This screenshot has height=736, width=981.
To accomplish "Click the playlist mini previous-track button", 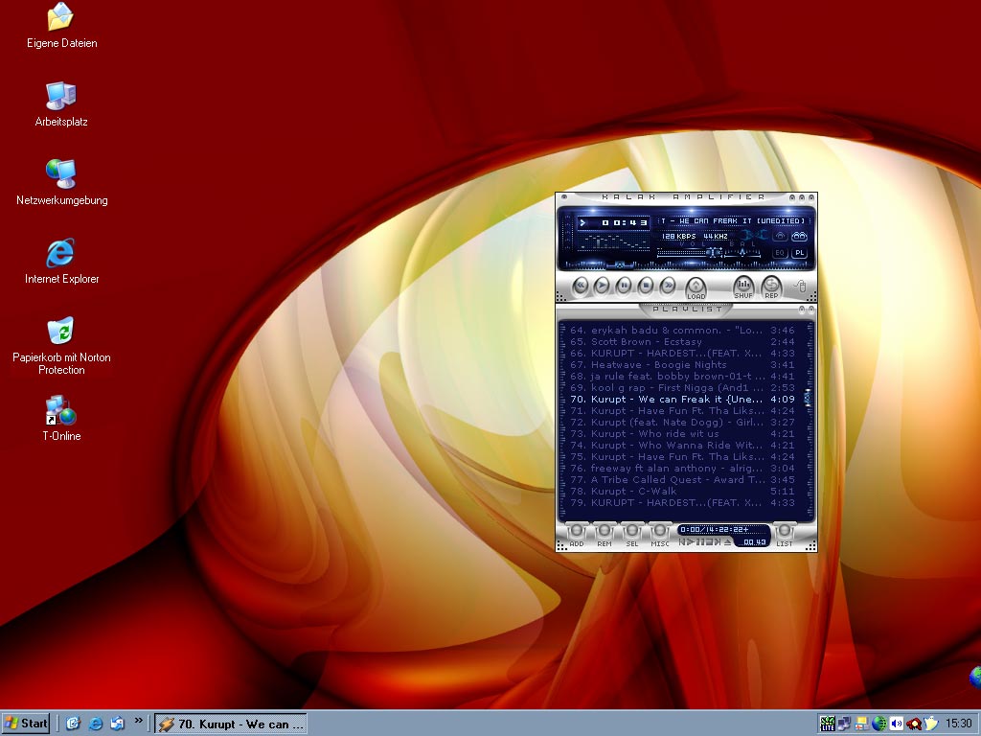I will pos(682,542).
